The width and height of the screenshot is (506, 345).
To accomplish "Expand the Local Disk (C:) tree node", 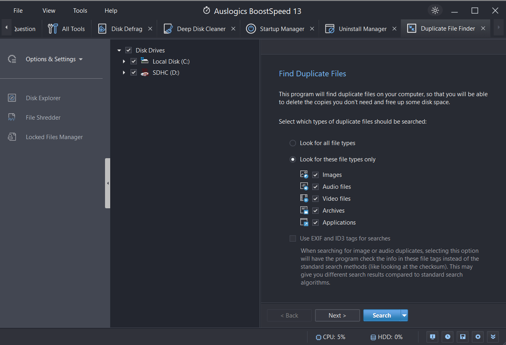I will click(x=124, y=62).
